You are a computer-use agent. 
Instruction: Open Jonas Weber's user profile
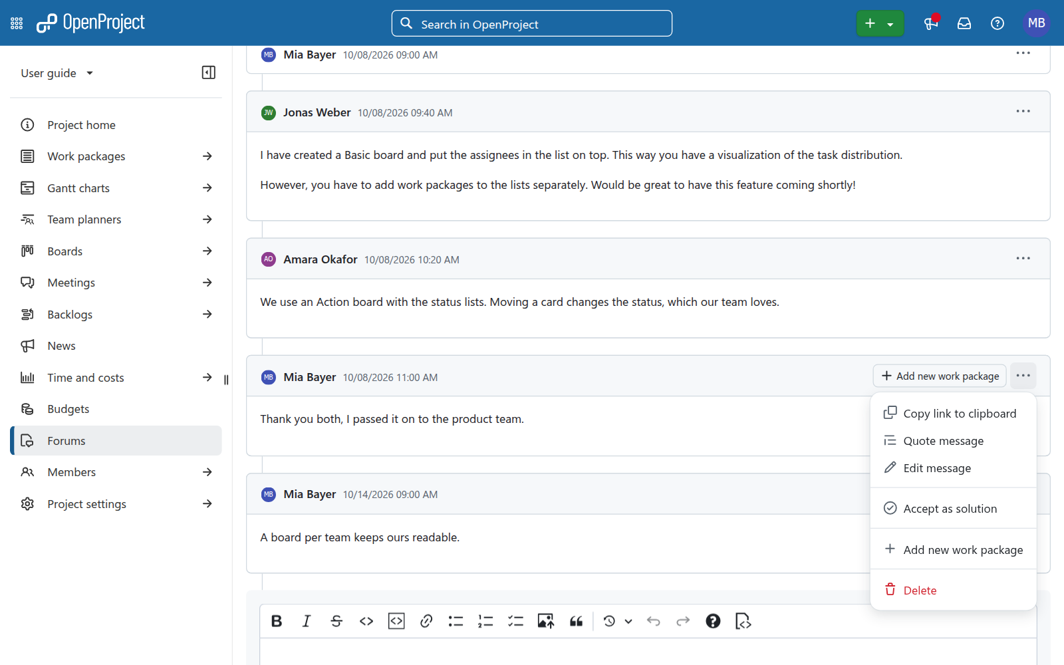tap(317, 112)
